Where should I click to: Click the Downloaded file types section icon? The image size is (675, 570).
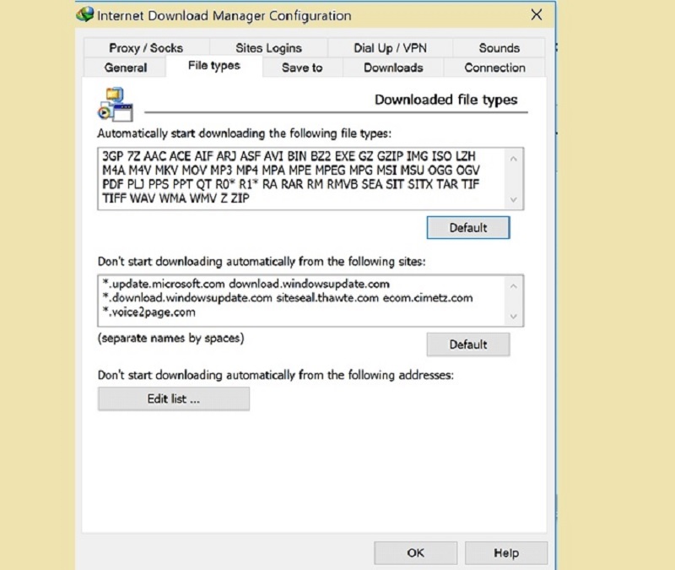tap(115, 104)
